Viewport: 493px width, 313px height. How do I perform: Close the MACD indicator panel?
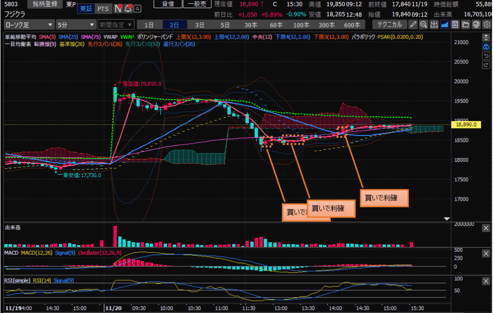[x=486, y=253]
